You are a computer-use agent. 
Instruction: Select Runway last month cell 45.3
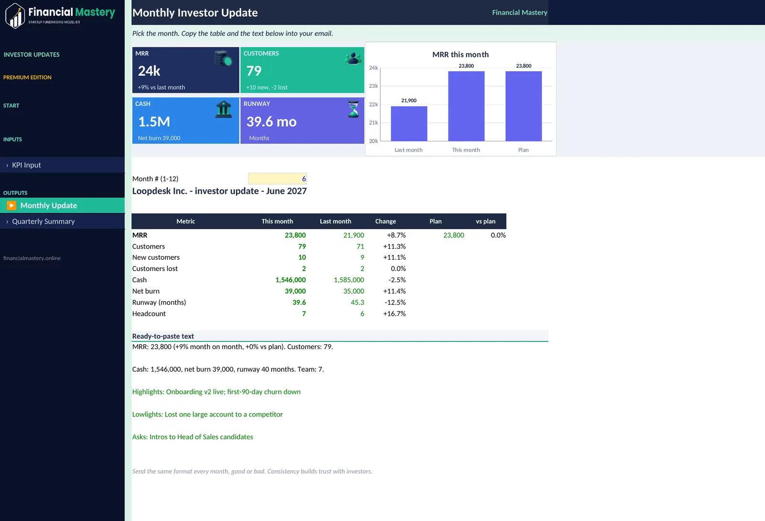point(358,302)
